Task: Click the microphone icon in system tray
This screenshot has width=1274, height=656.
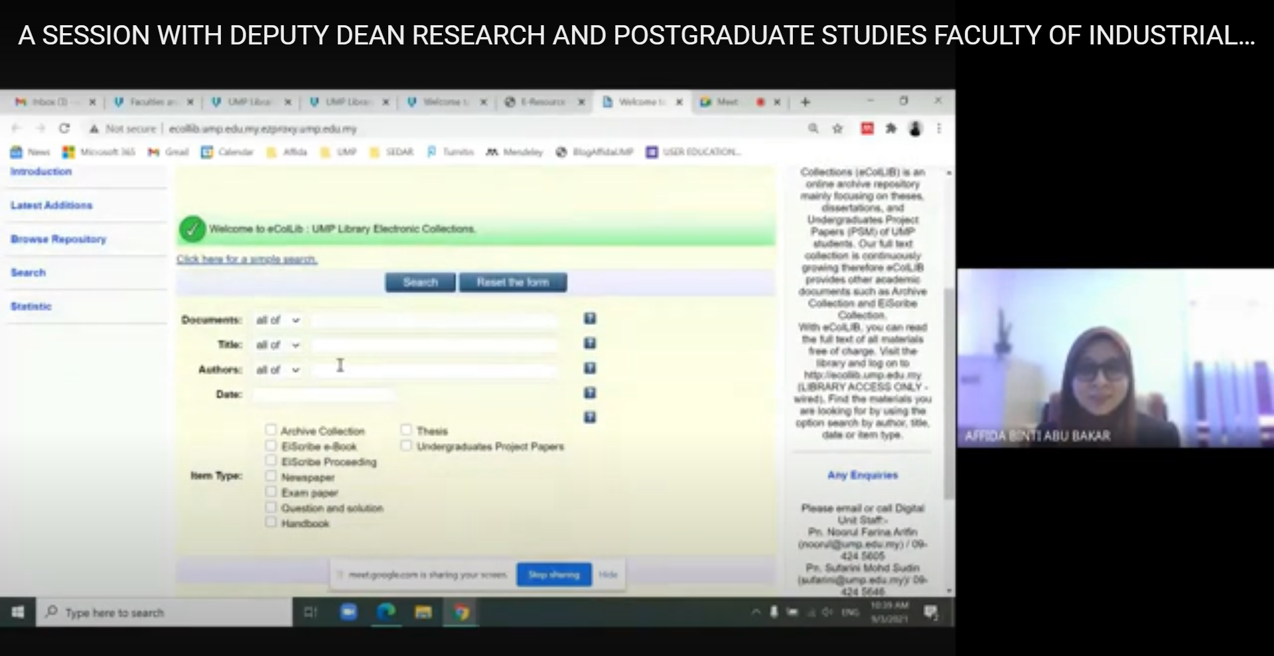Action: (x=774, y=612)
